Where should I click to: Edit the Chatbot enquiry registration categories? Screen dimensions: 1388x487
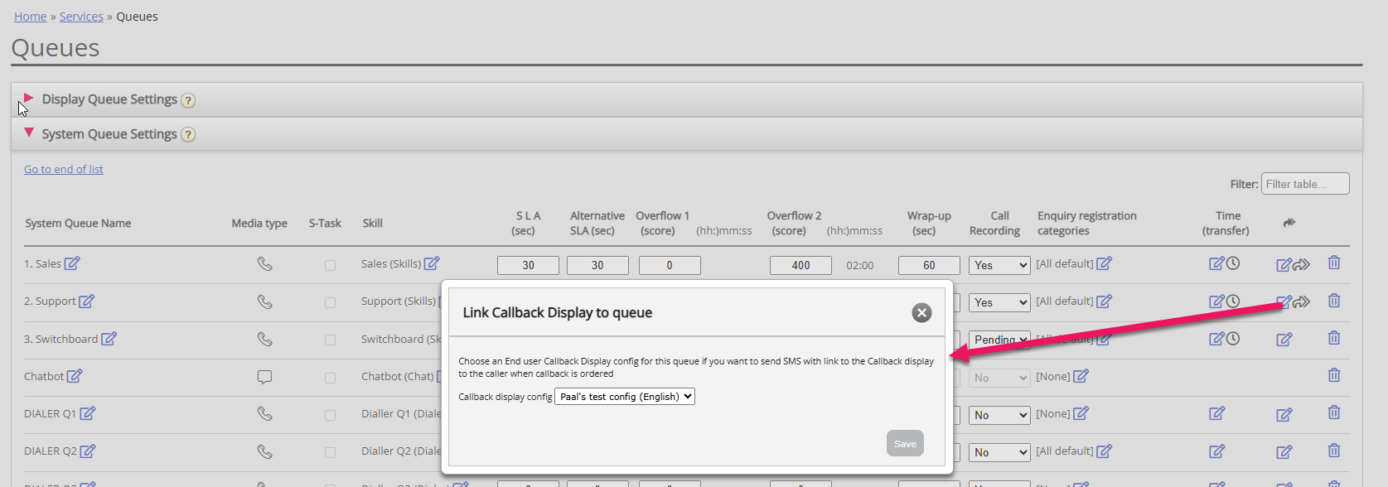click(x=1081, y=376)
